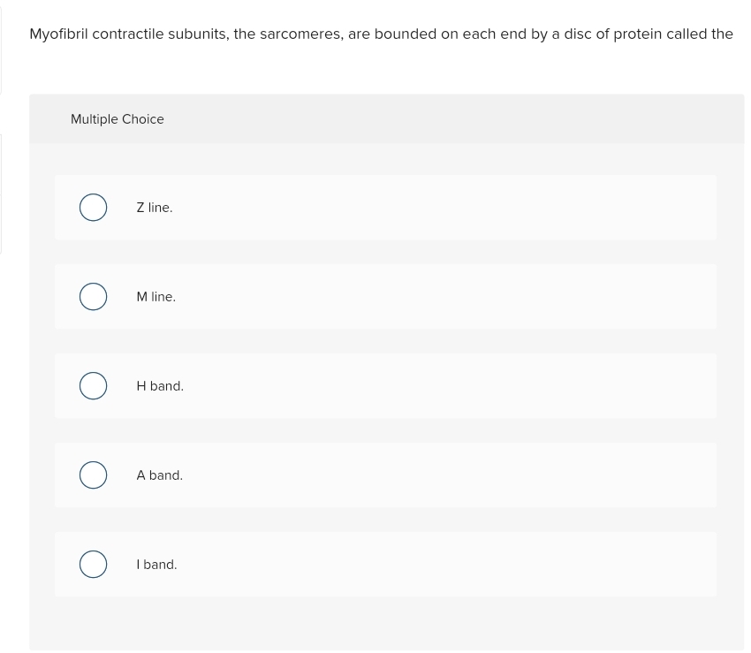Image resolution: width=751 pixels, height=653 pixels.
Task: Click the "Multiple Choice" heading label
Action: tap(118, 119)
